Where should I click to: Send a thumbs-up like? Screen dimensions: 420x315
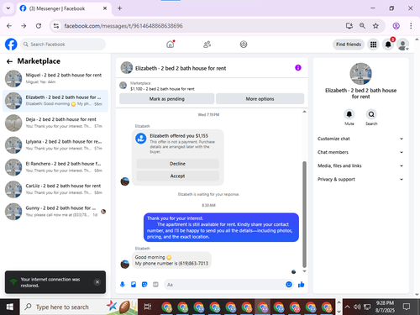[302, 285]
